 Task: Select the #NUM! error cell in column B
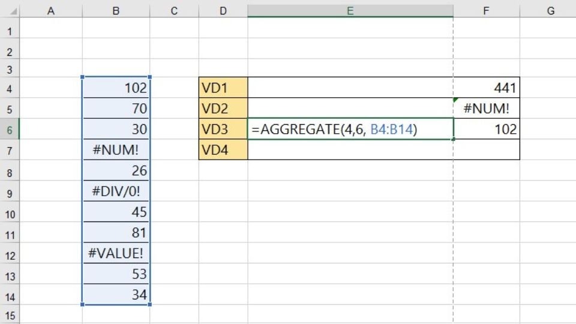tap(116, 149)
